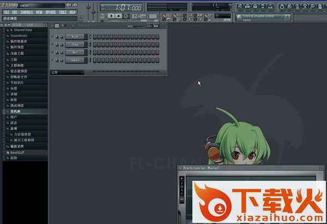Open the VIEW menu
The image size is (327, 224).
pos(39,13)
